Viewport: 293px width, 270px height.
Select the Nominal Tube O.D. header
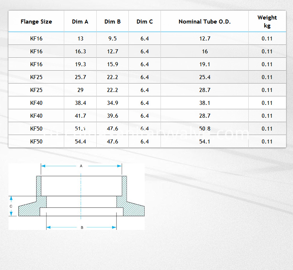204,22
